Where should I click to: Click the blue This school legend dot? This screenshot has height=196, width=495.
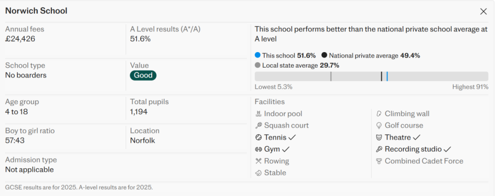[x=258, y=55]
